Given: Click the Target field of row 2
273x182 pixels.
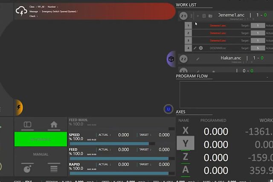Looking at the screenshot, I should 258,33.
